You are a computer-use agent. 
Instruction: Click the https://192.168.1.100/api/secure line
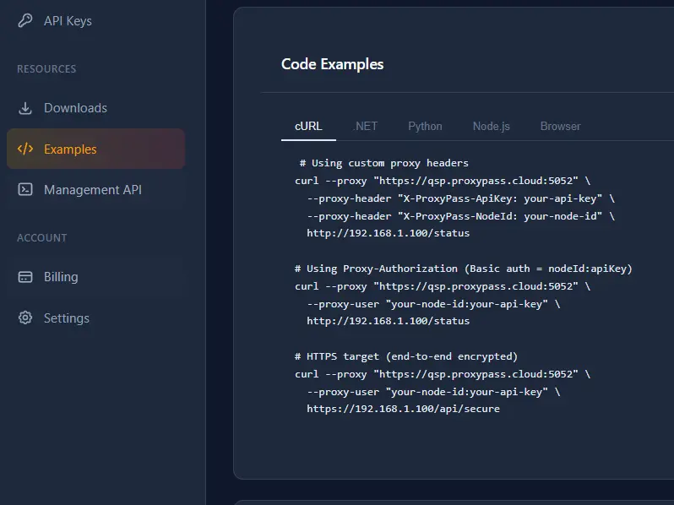403,409
